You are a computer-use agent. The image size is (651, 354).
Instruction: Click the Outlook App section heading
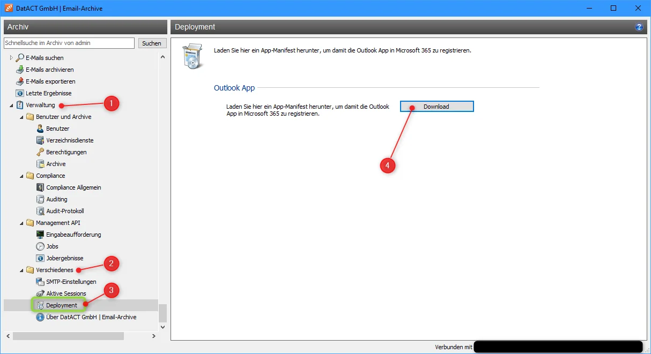(x=234, y=88)
